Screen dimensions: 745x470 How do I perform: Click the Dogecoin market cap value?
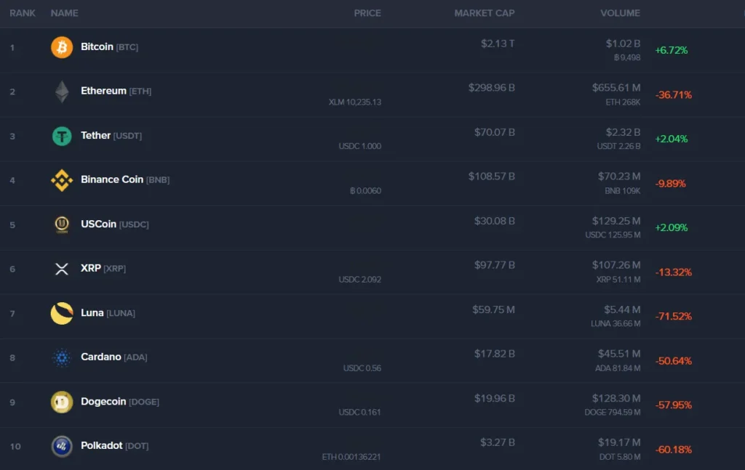click(495, 397)
